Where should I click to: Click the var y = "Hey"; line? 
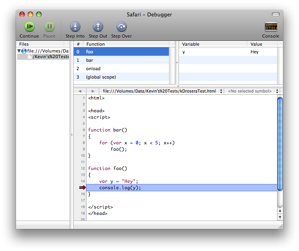pyautogui.click(x=118, y=181)
